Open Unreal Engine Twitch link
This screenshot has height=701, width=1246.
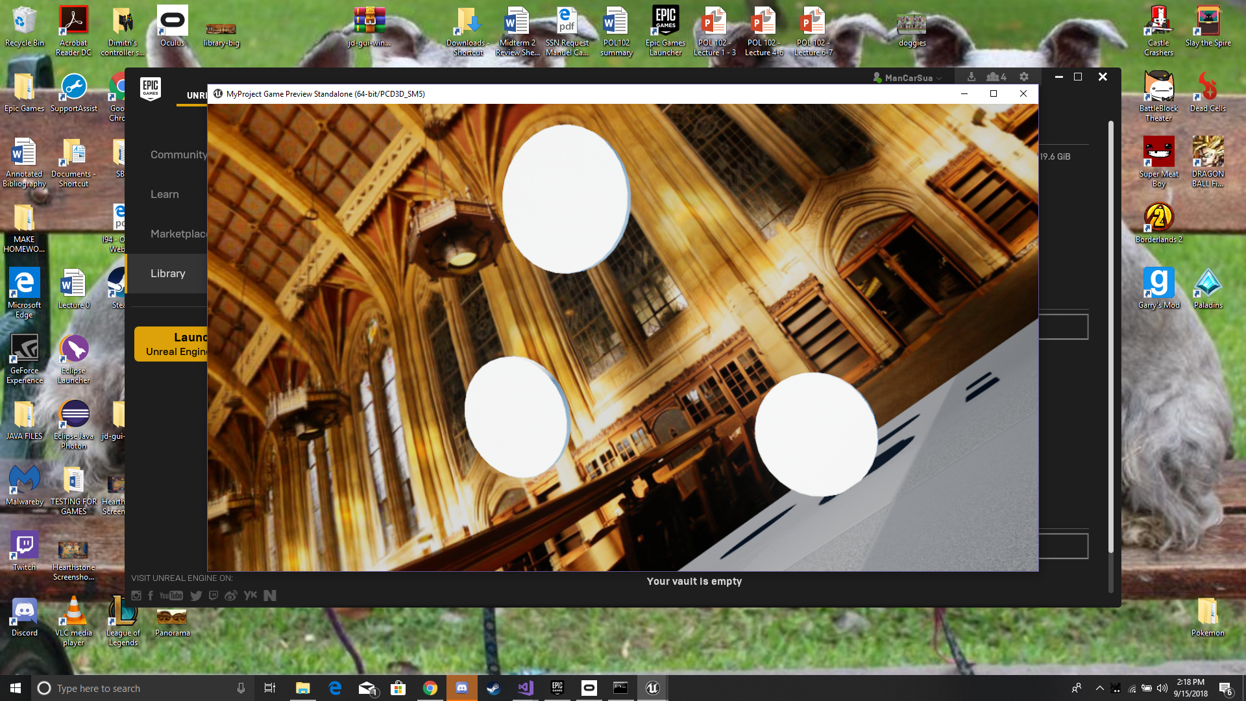214,596
